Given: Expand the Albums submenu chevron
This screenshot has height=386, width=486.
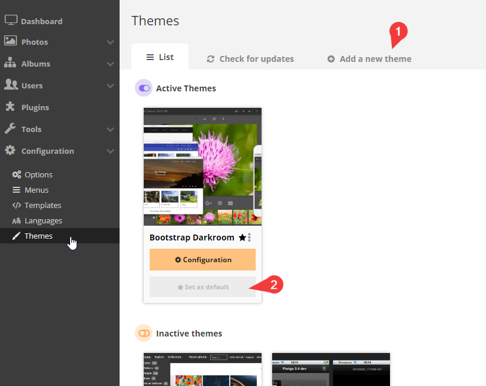Looking at the screenshot, I should 110,64.
